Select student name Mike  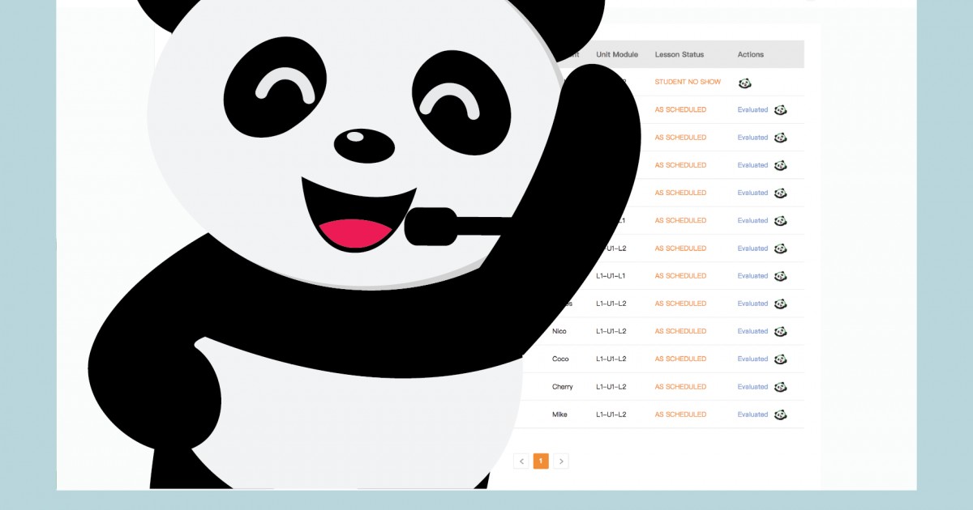[x=559, y=414]
